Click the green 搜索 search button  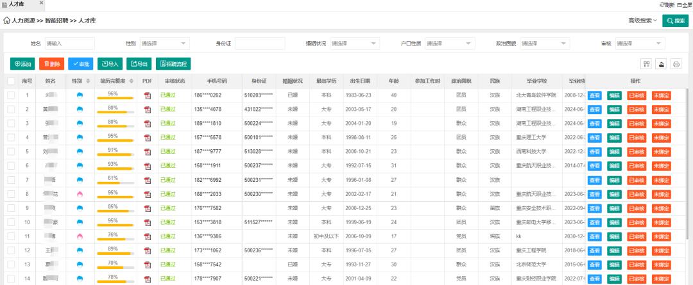pyautogui.click(x=675, y=20)
